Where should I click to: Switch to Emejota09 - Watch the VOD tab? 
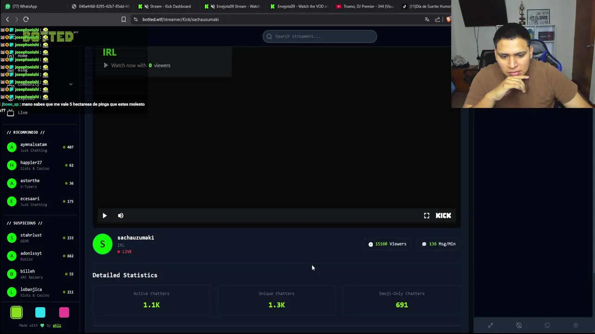299,6
